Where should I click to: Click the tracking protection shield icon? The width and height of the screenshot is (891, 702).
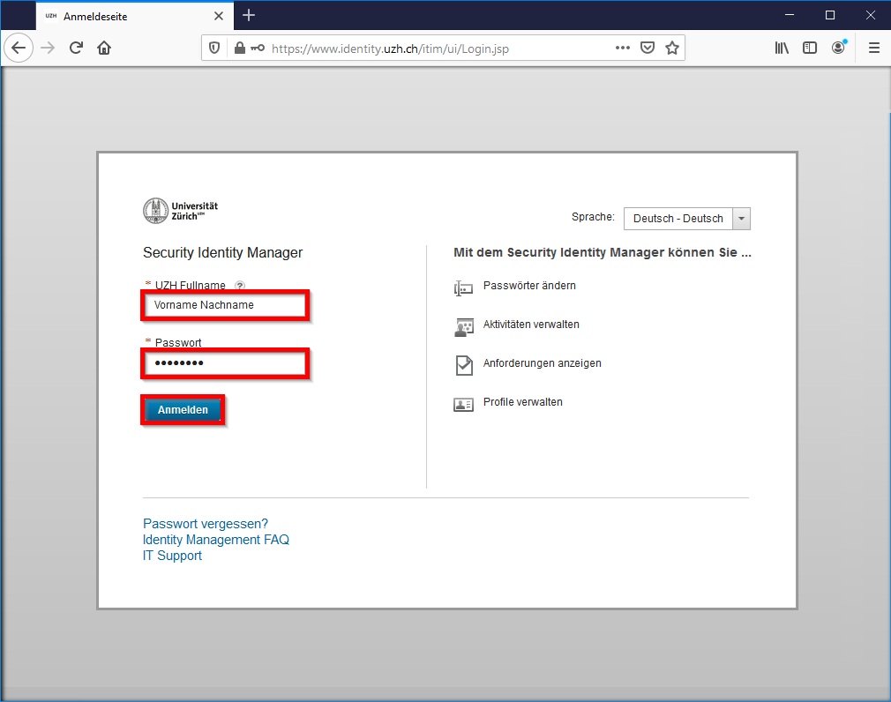pos(214,49)
